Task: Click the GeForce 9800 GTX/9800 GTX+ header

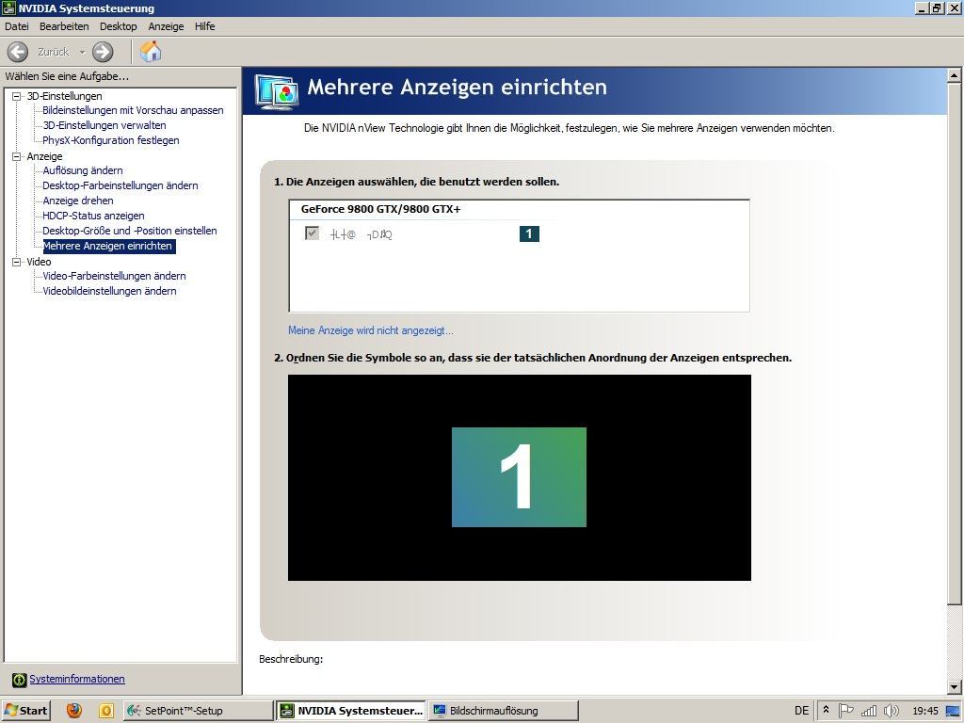Action: pos(380,209)
